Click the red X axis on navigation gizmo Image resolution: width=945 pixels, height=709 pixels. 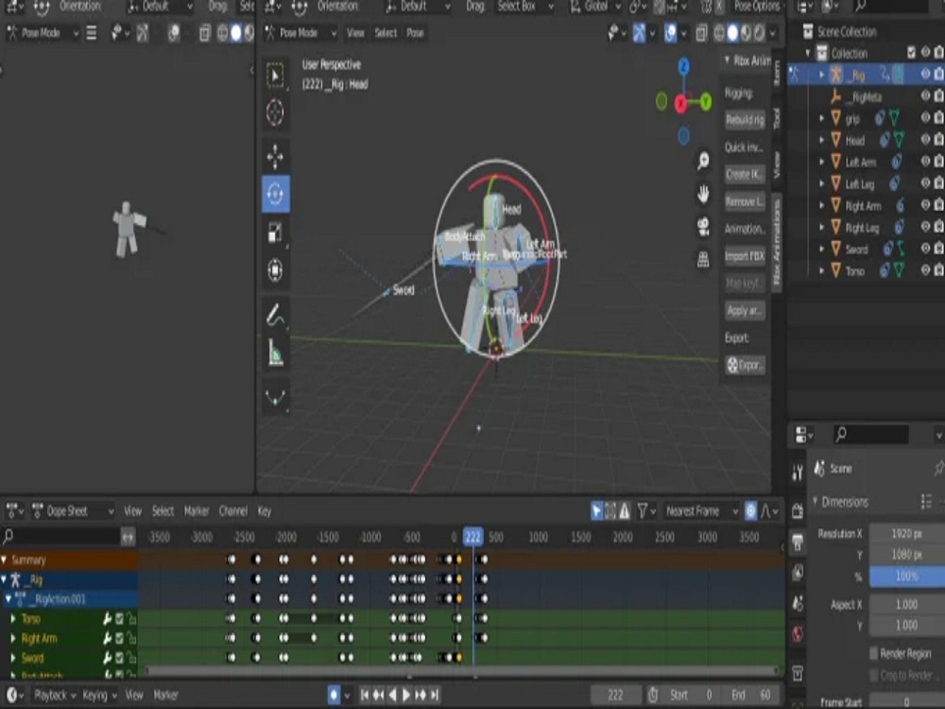680,104
